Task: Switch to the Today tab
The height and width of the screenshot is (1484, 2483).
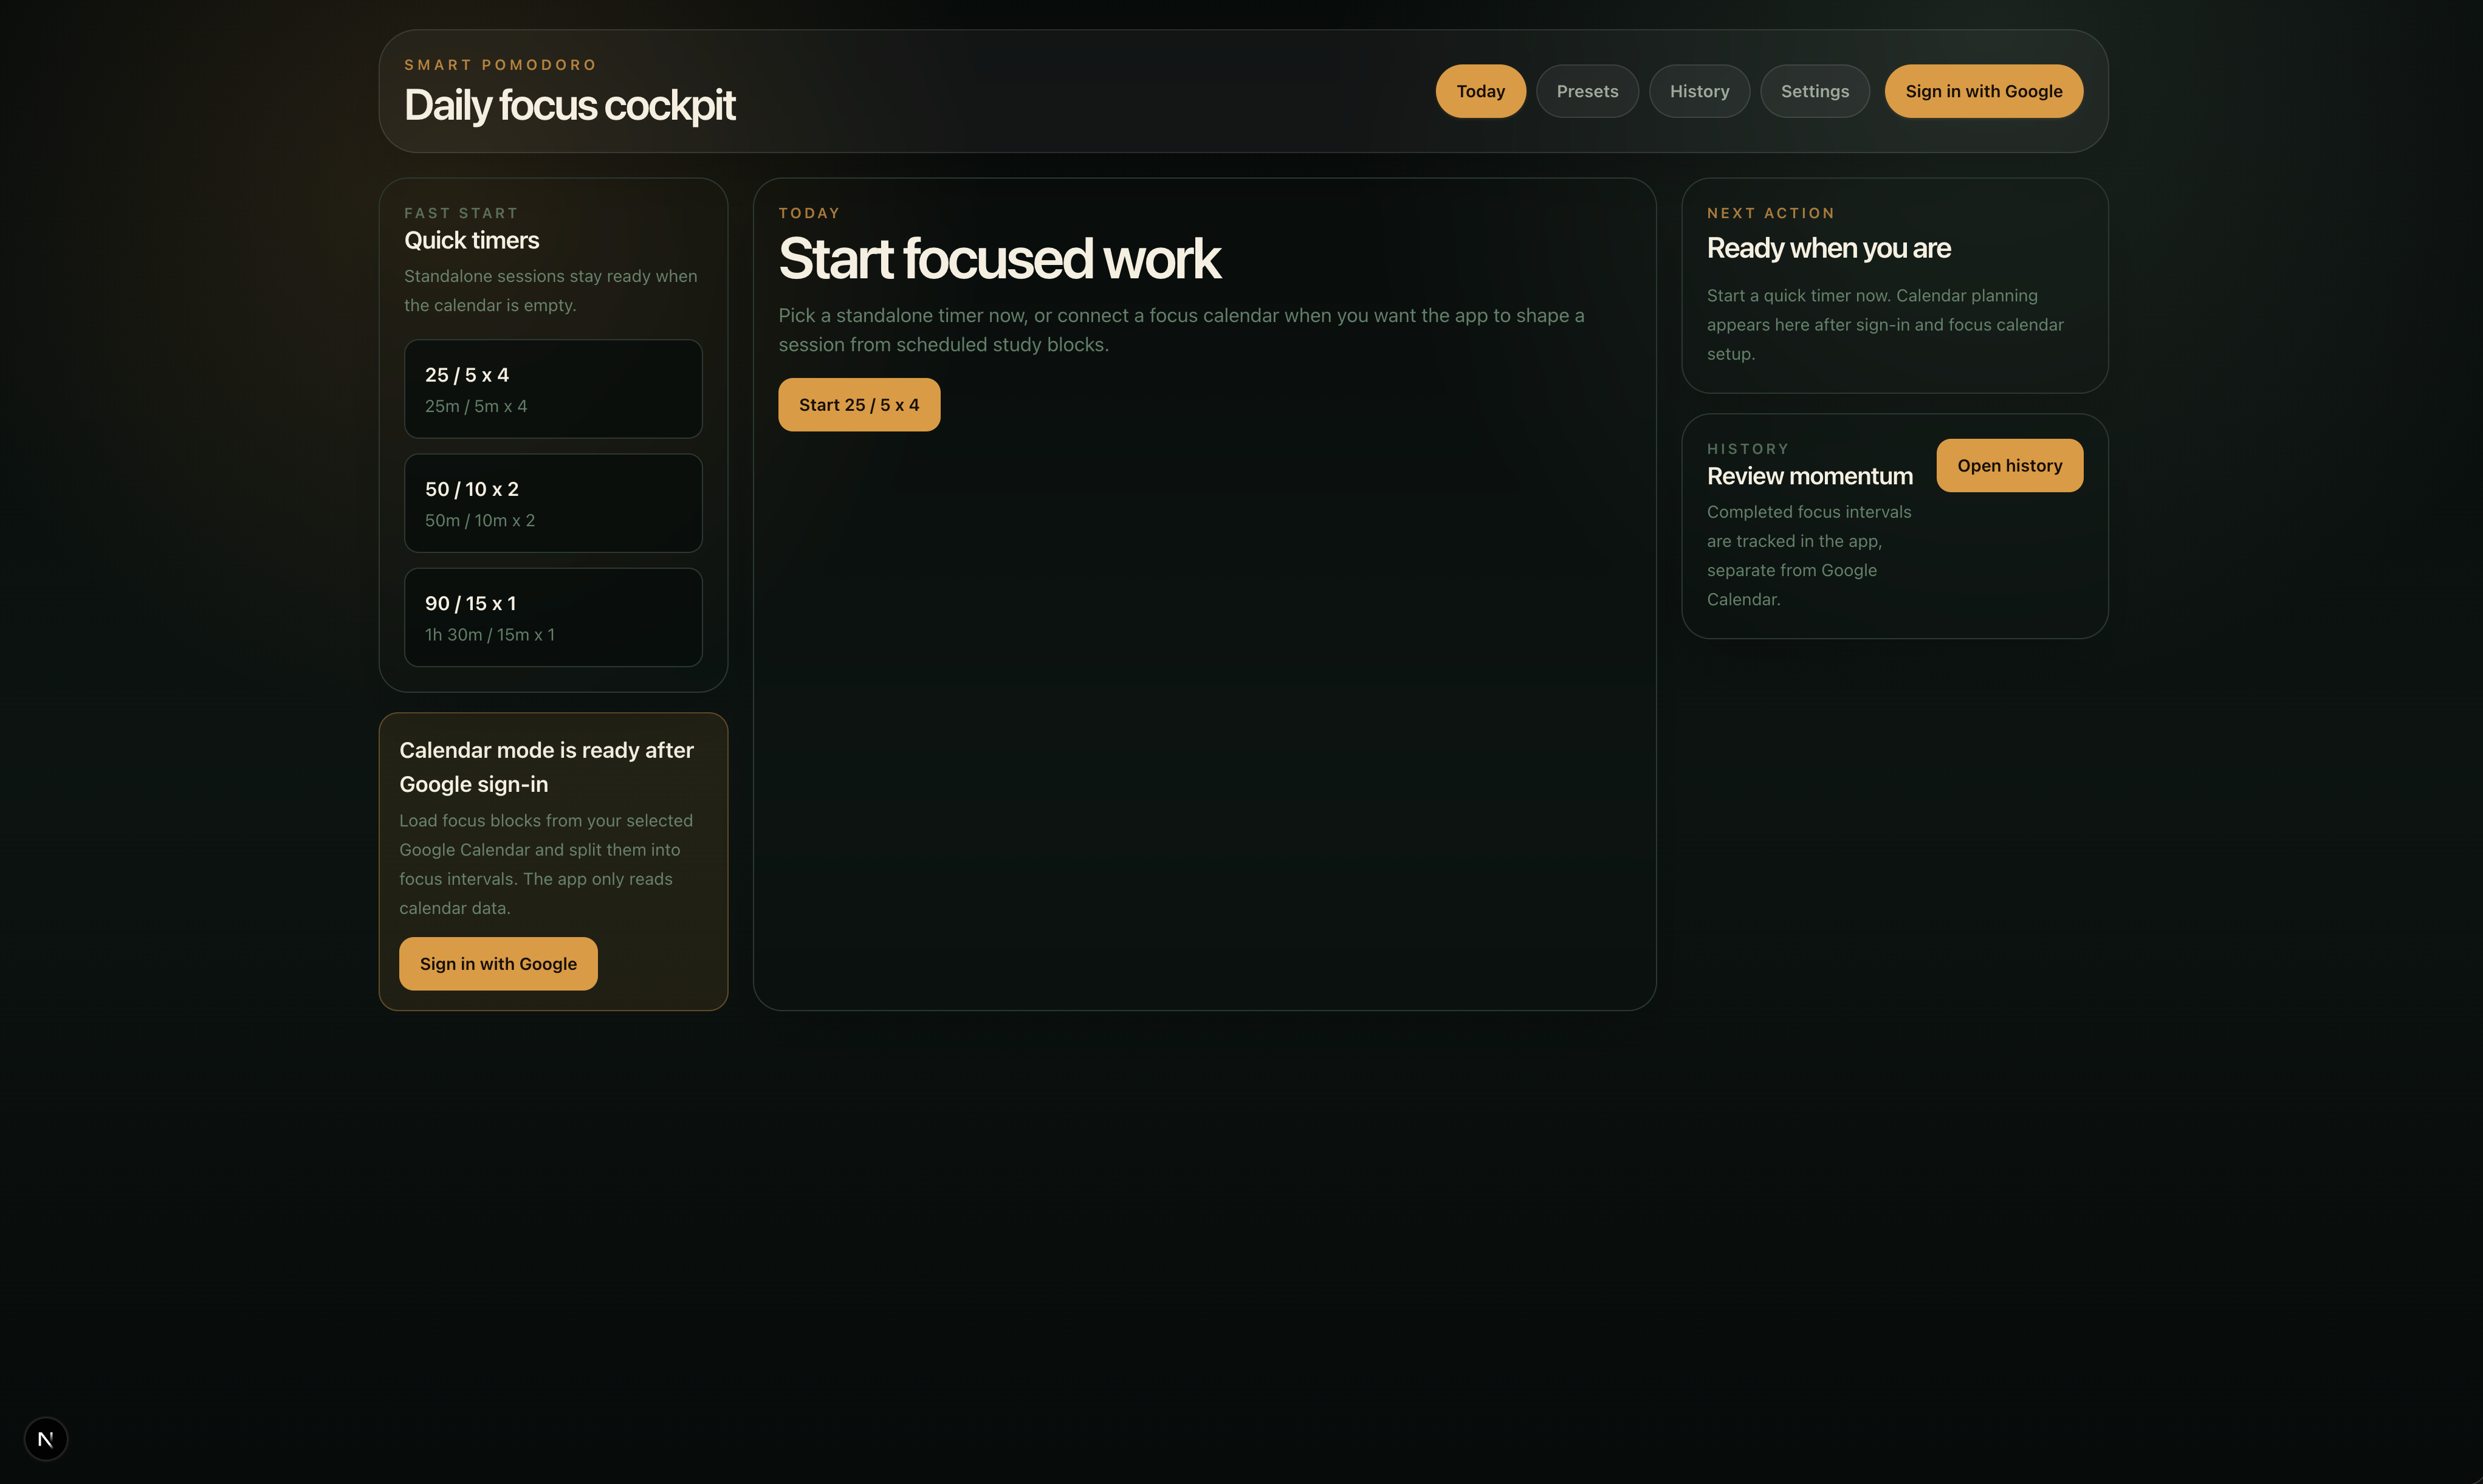Action: tap(1480, 91)
